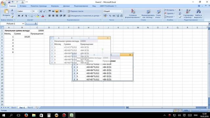Click the increase indent icon
The width and height of the screenshot is (210, 118).
coord(64,16)
